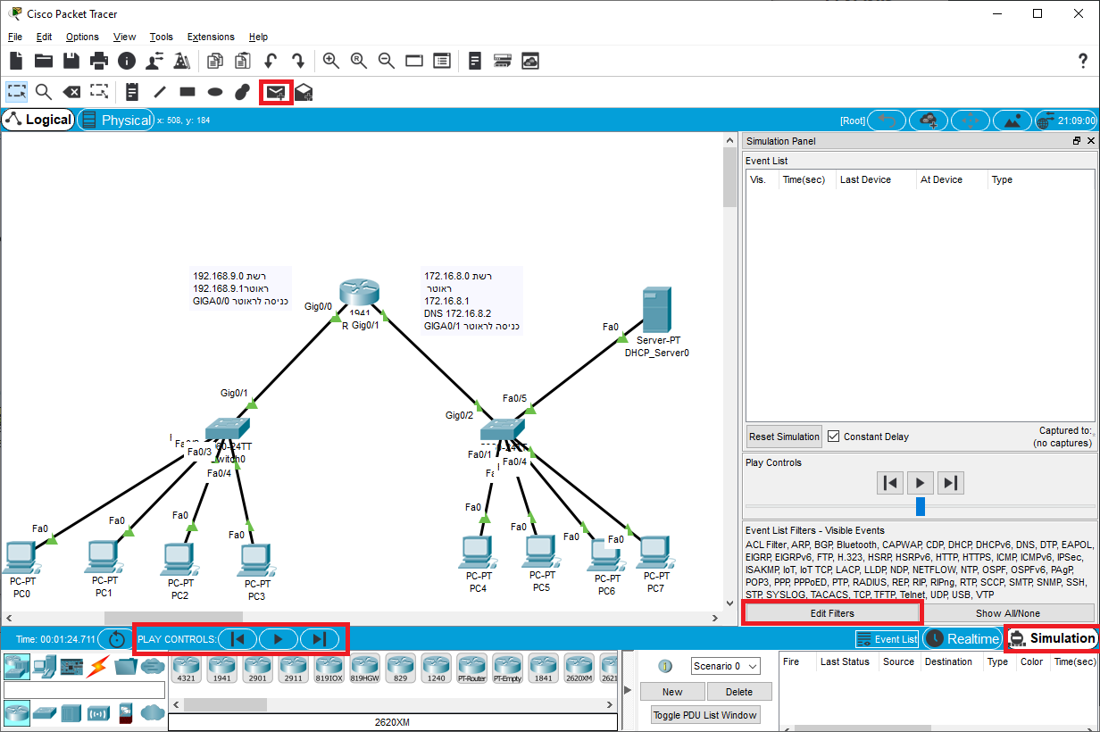Click the Reset Simulation button
The width and height of the screenshot is (1100, 732).
pyautogui.click(x=784, y=437)
